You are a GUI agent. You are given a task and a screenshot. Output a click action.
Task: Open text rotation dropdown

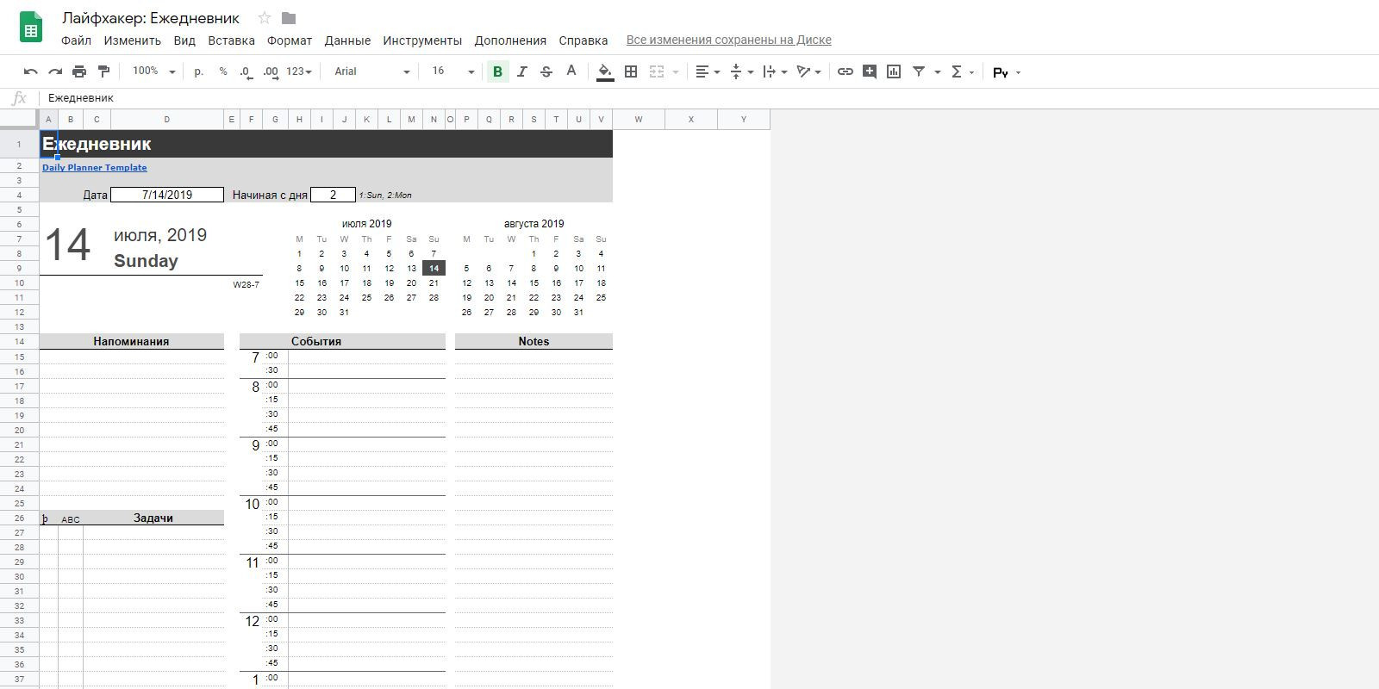coord(808,71)
